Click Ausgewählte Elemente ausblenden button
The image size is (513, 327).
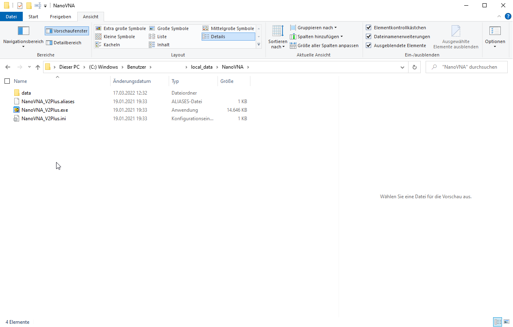point(456,37)
